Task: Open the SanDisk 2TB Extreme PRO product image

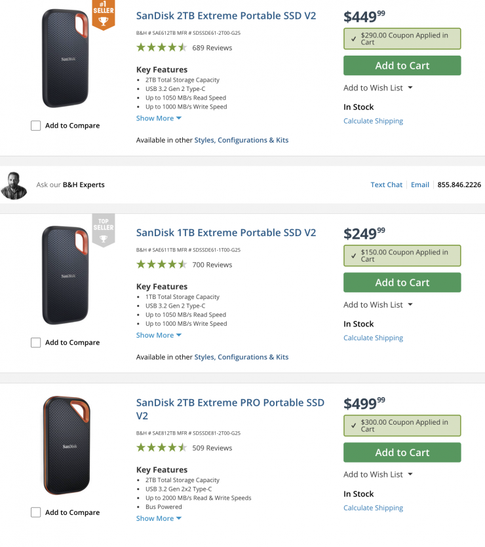Action: point(66,445)
